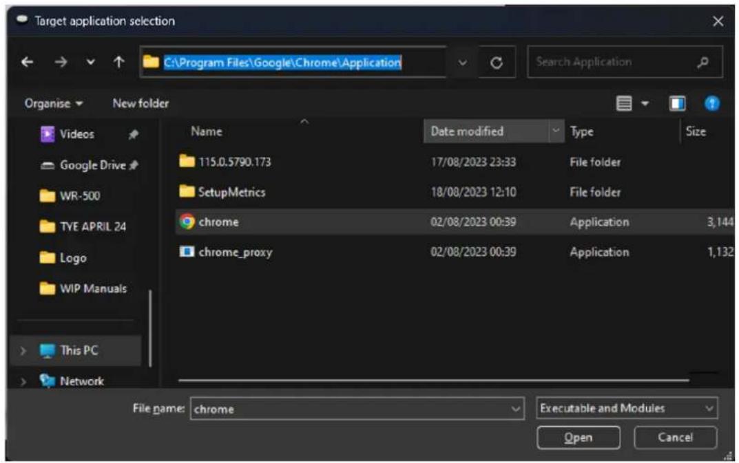Sort files by the Name column
The image size is (739, 463).
pyautogui.click(x=207, y=131)
